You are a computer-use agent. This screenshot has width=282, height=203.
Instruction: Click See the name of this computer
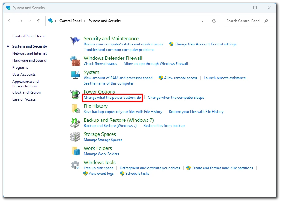coord(109,83)
